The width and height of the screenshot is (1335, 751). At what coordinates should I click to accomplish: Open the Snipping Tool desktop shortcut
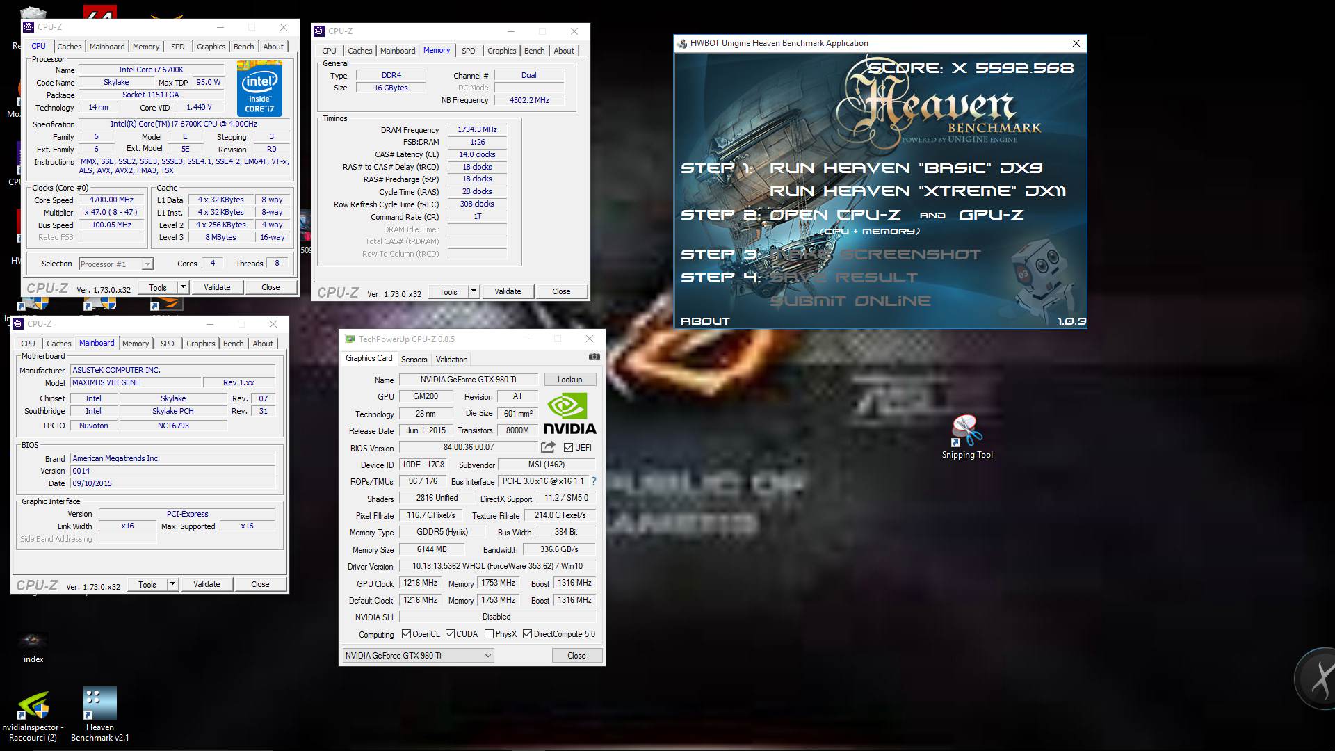[967, 437]
